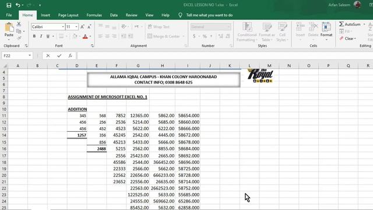
Task: Open Cell Styles gallery
Action: pyautogui.click(x=282, y=32)
